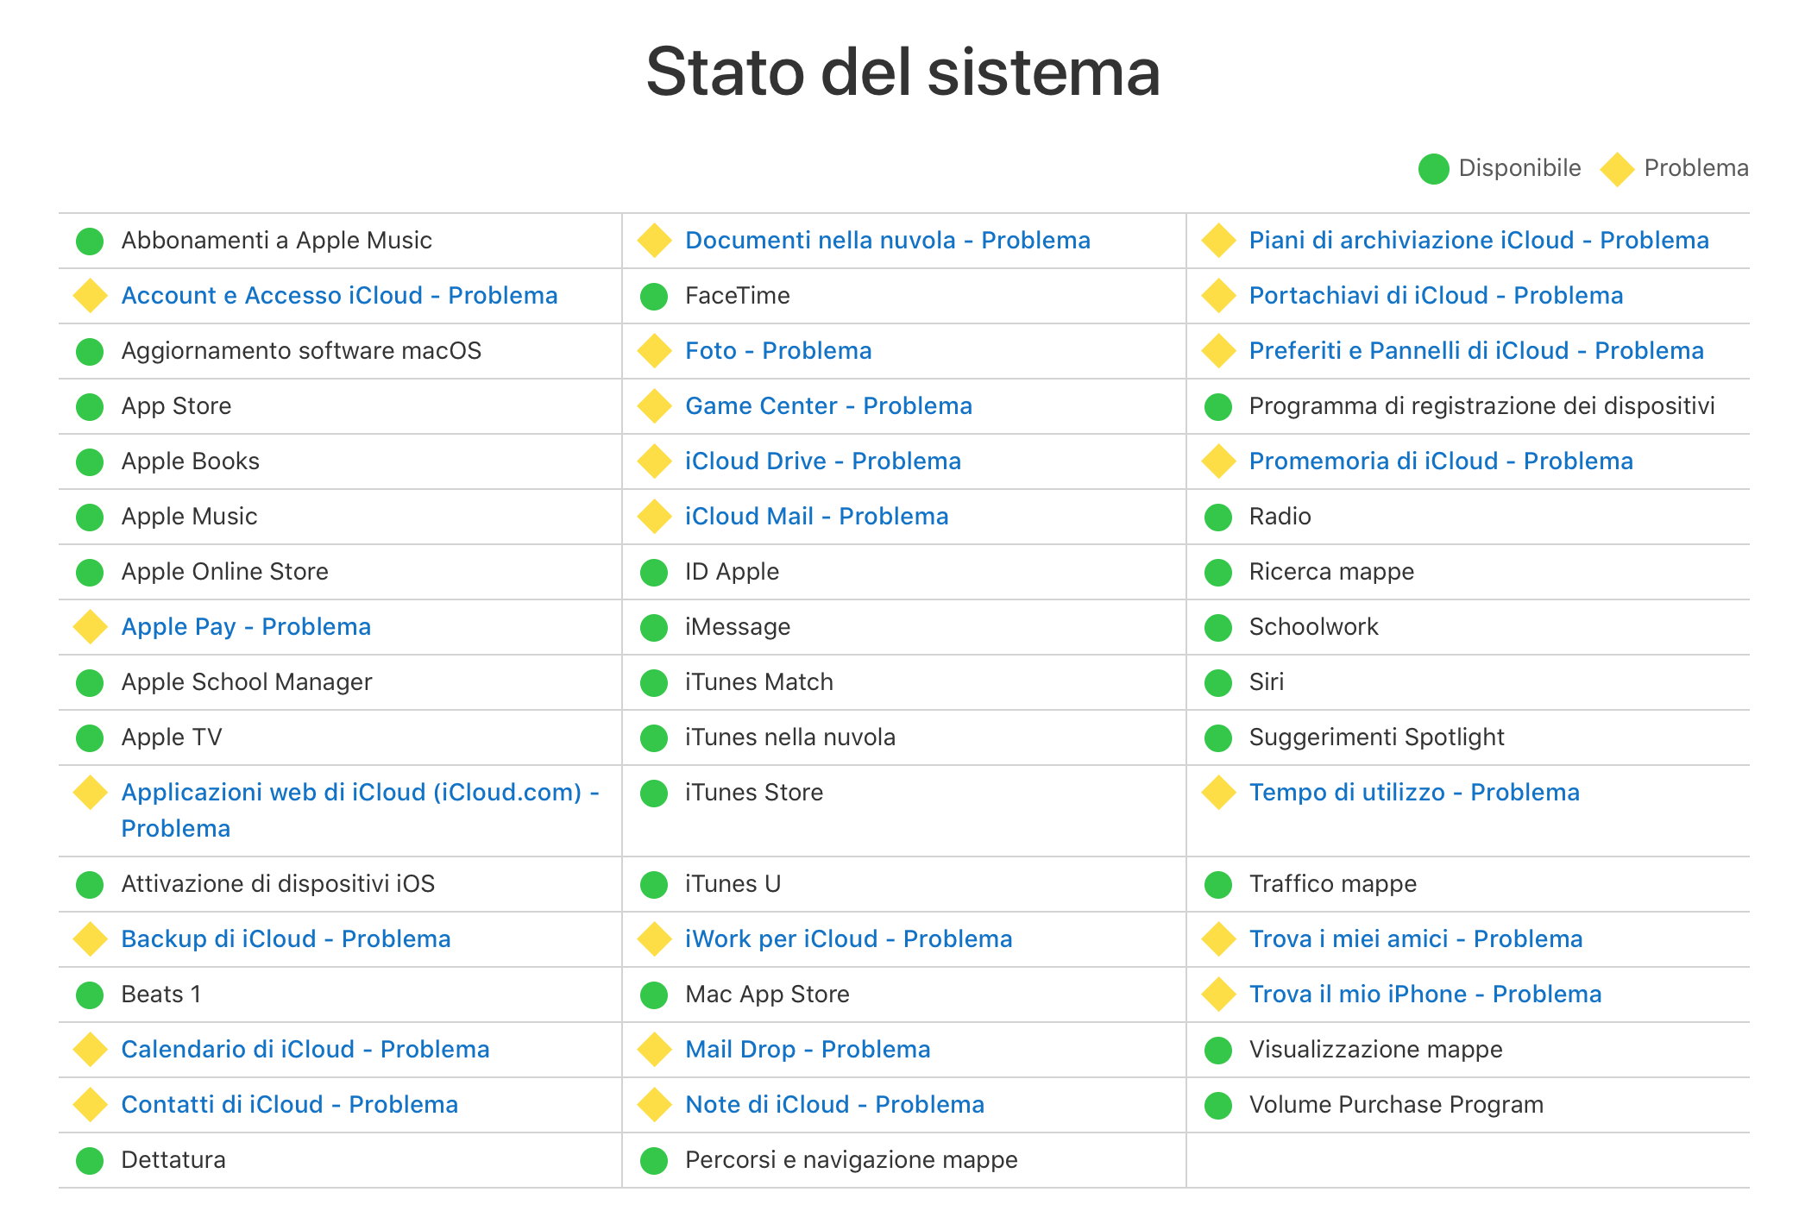Click the green indicator beside FaceTime
The width and height of the screenshot is (1805, 1211).
[654, 295]
